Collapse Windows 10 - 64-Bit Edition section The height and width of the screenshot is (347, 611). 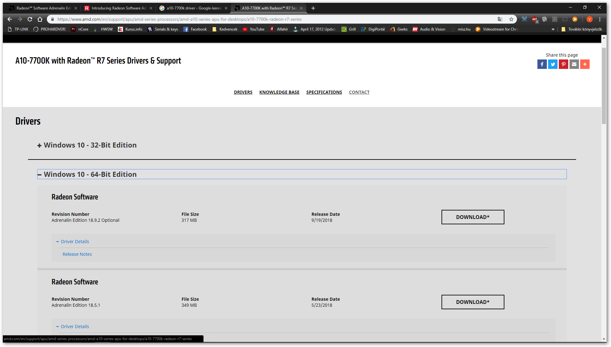click(302, 174)
